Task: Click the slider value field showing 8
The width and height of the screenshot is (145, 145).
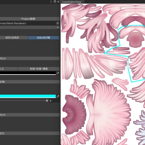Action: coord(54,101)
